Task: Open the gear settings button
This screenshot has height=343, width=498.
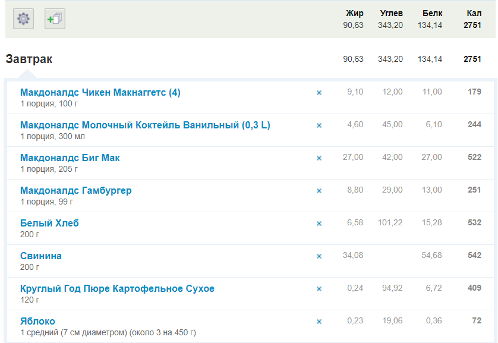Action: click(x=24, y=19)
